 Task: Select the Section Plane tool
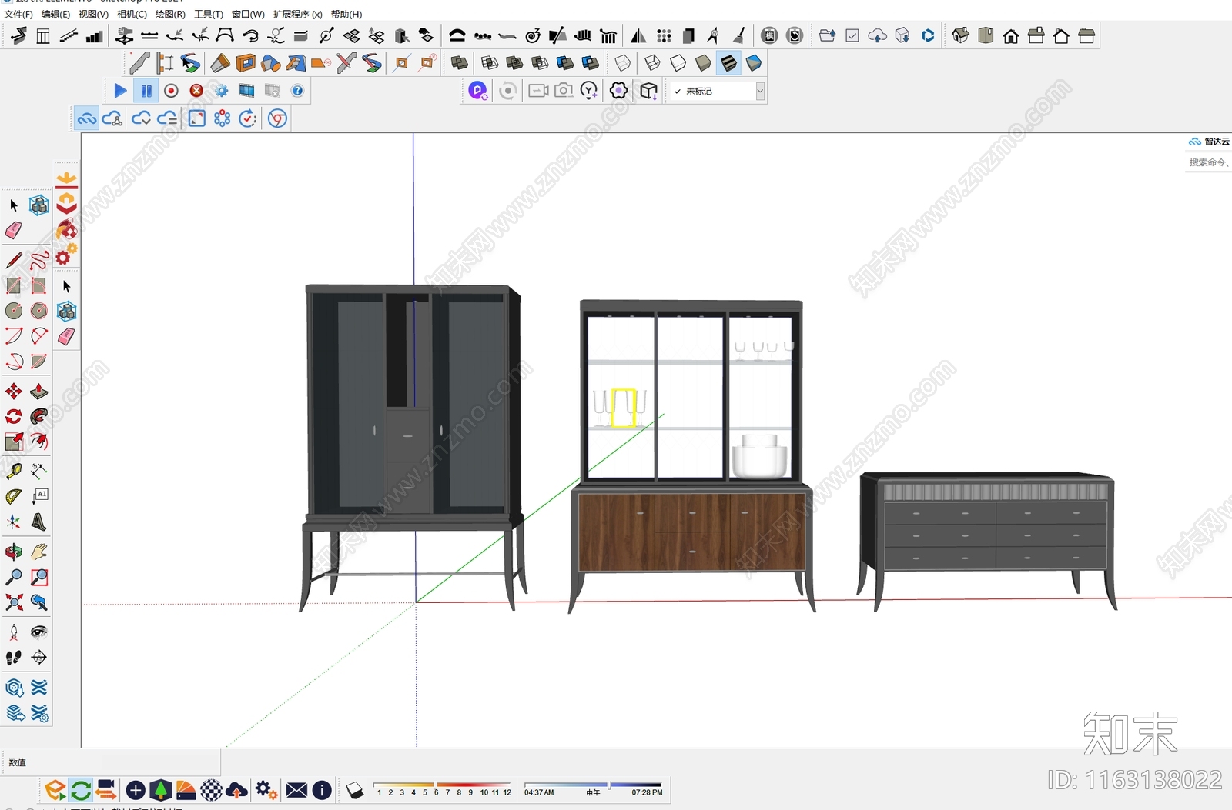(38, 658)
